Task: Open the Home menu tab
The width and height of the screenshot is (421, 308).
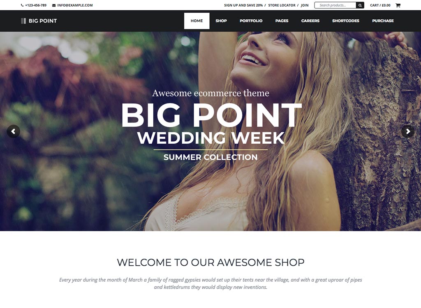Action: pos(197,21)
